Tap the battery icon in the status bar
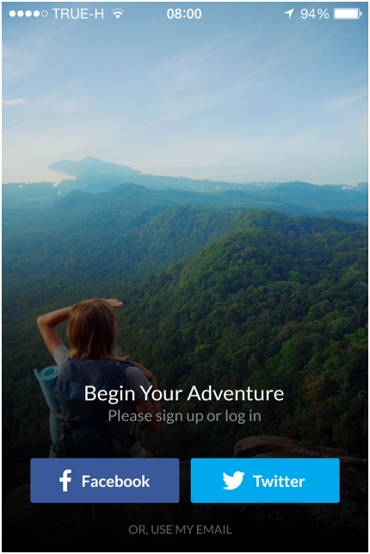The height and width of the screenshot is (554, 370). point(348,14)
